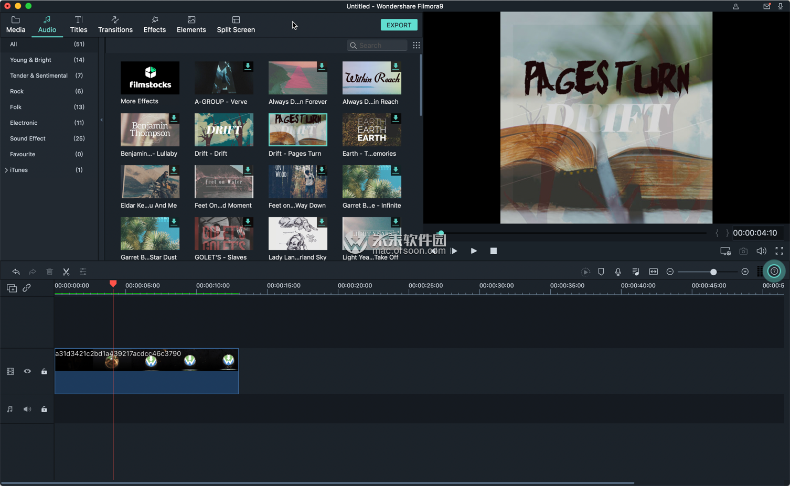Open the help circle button
The image size is (790, 486).
click(774, 271)
